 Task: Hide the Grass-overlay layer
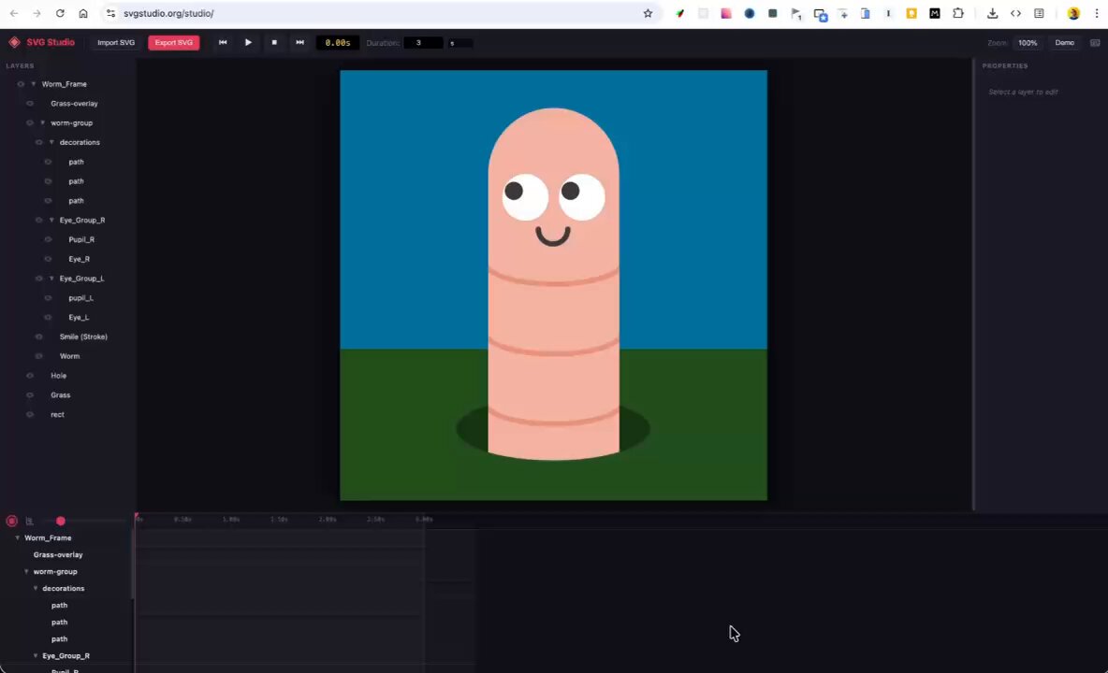[30, 104]
